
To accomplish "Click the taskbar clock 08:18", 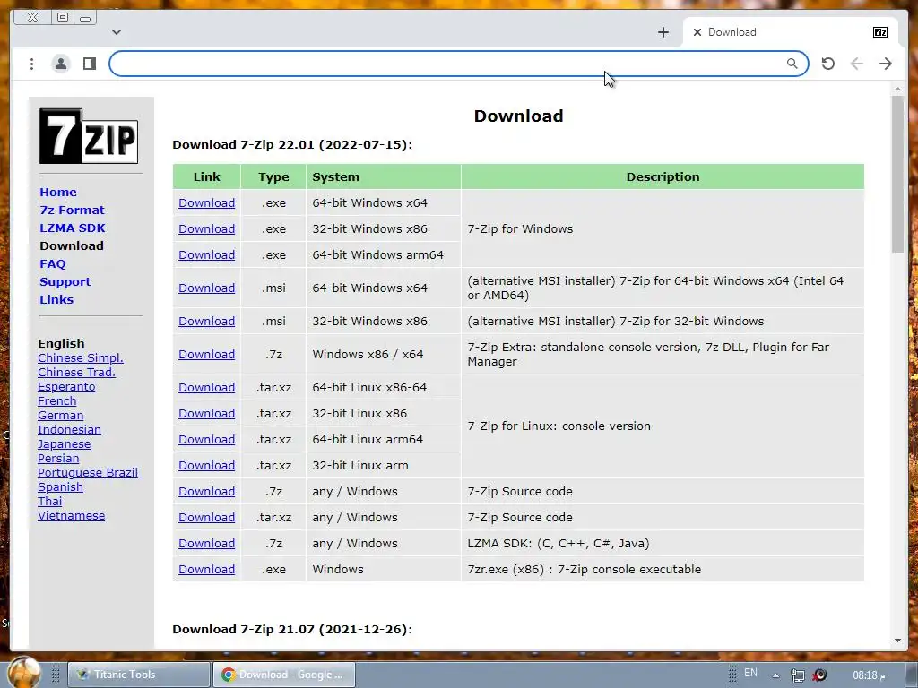I will (x=869, y=675).
